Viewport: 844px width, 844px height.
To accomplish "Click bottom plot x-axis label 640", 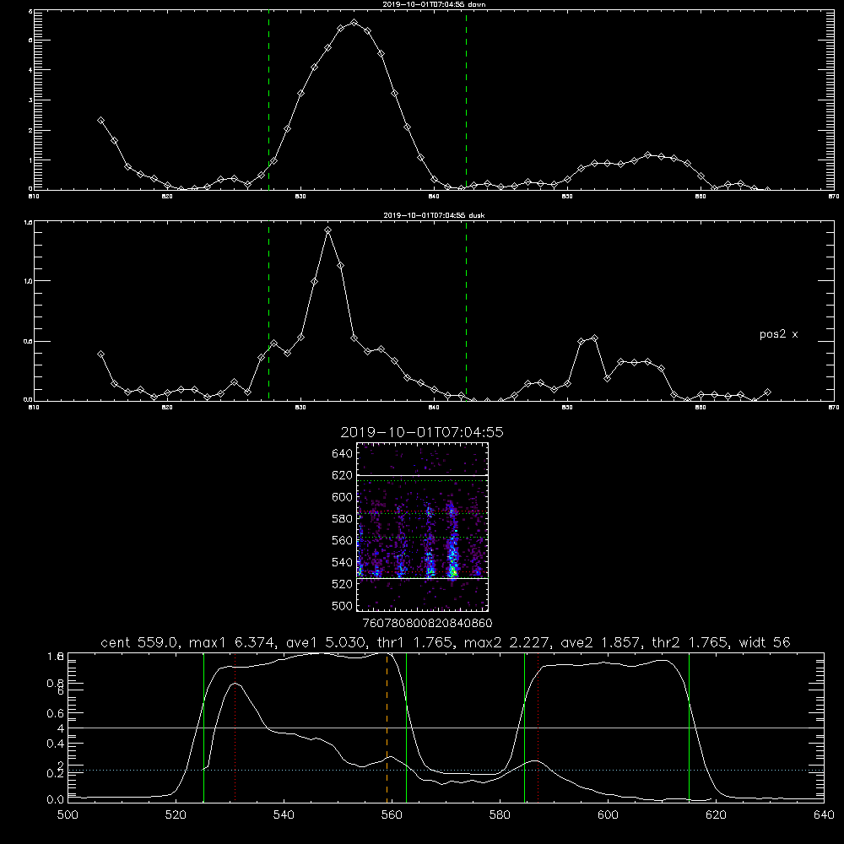I will 824,815.
